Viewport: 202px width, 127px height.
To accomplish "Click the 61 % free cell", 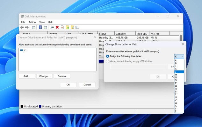I will click(154, 38).
